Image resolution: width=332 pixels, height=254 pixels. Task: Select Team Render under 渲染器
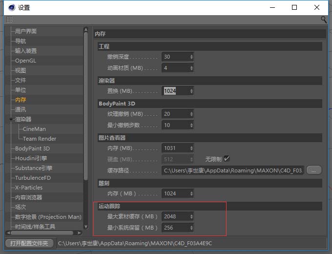[40, 139]
